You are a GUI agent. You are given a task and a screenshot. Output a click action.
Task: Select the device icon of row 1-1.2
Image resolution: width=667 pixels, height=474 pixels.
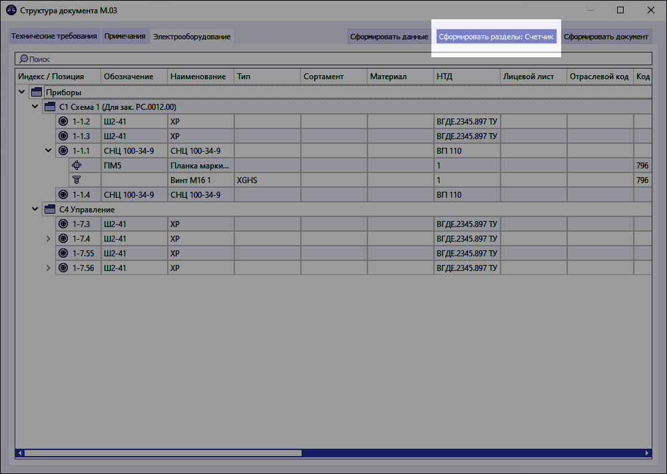tap(63, 121)
